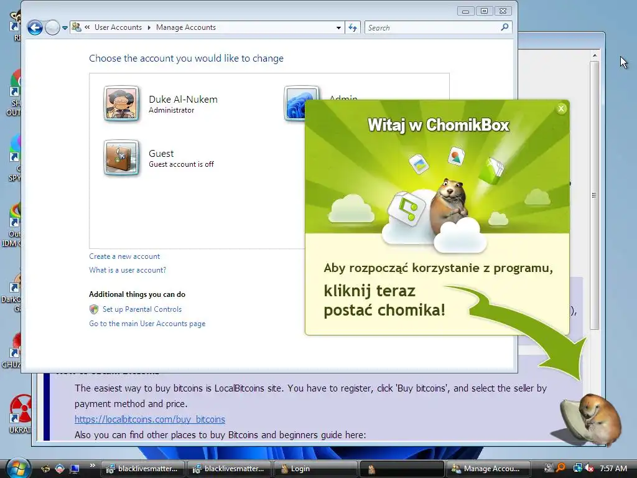Open the CHUZ desktop shortcut

[x=14, y=350]
